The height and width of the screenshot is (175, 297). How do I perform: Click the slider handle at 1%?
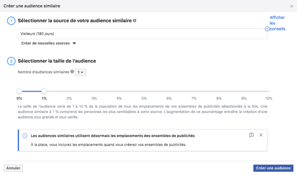click(44, 91)
